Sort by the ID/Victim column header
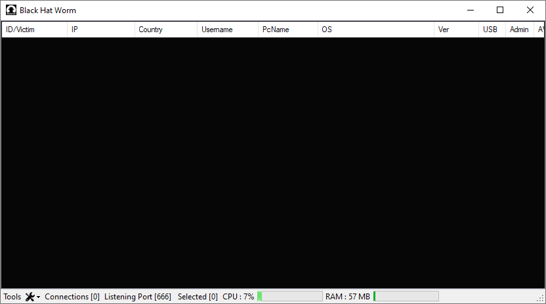The height and width of the screenshot is (304, 546). 34,30
